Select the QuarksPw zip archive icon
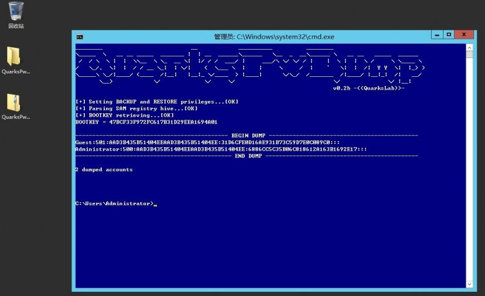The width and height of the screenshot is (485, 296). pos(16,107)
